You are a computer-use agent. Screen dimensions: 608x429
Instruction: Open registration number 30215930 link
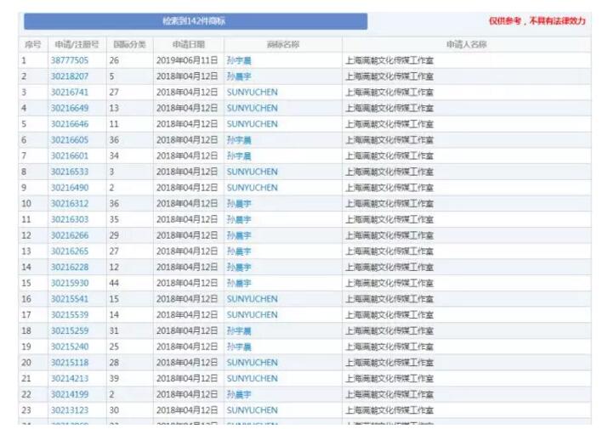click(69, 283)
